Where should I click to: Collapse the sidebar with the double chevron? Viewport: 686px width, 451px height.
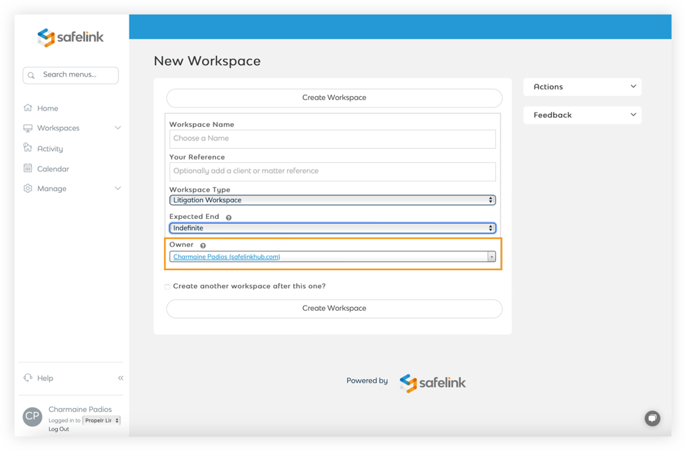[x=120, y=377]
